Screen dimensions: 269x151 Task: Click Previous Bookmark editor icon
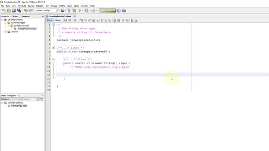102,21
